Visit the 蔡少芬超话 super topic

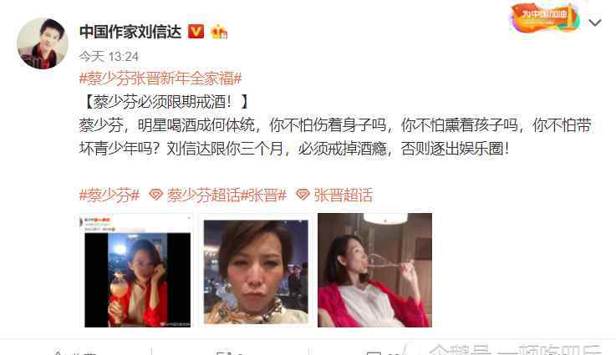[x=203, y=195]
